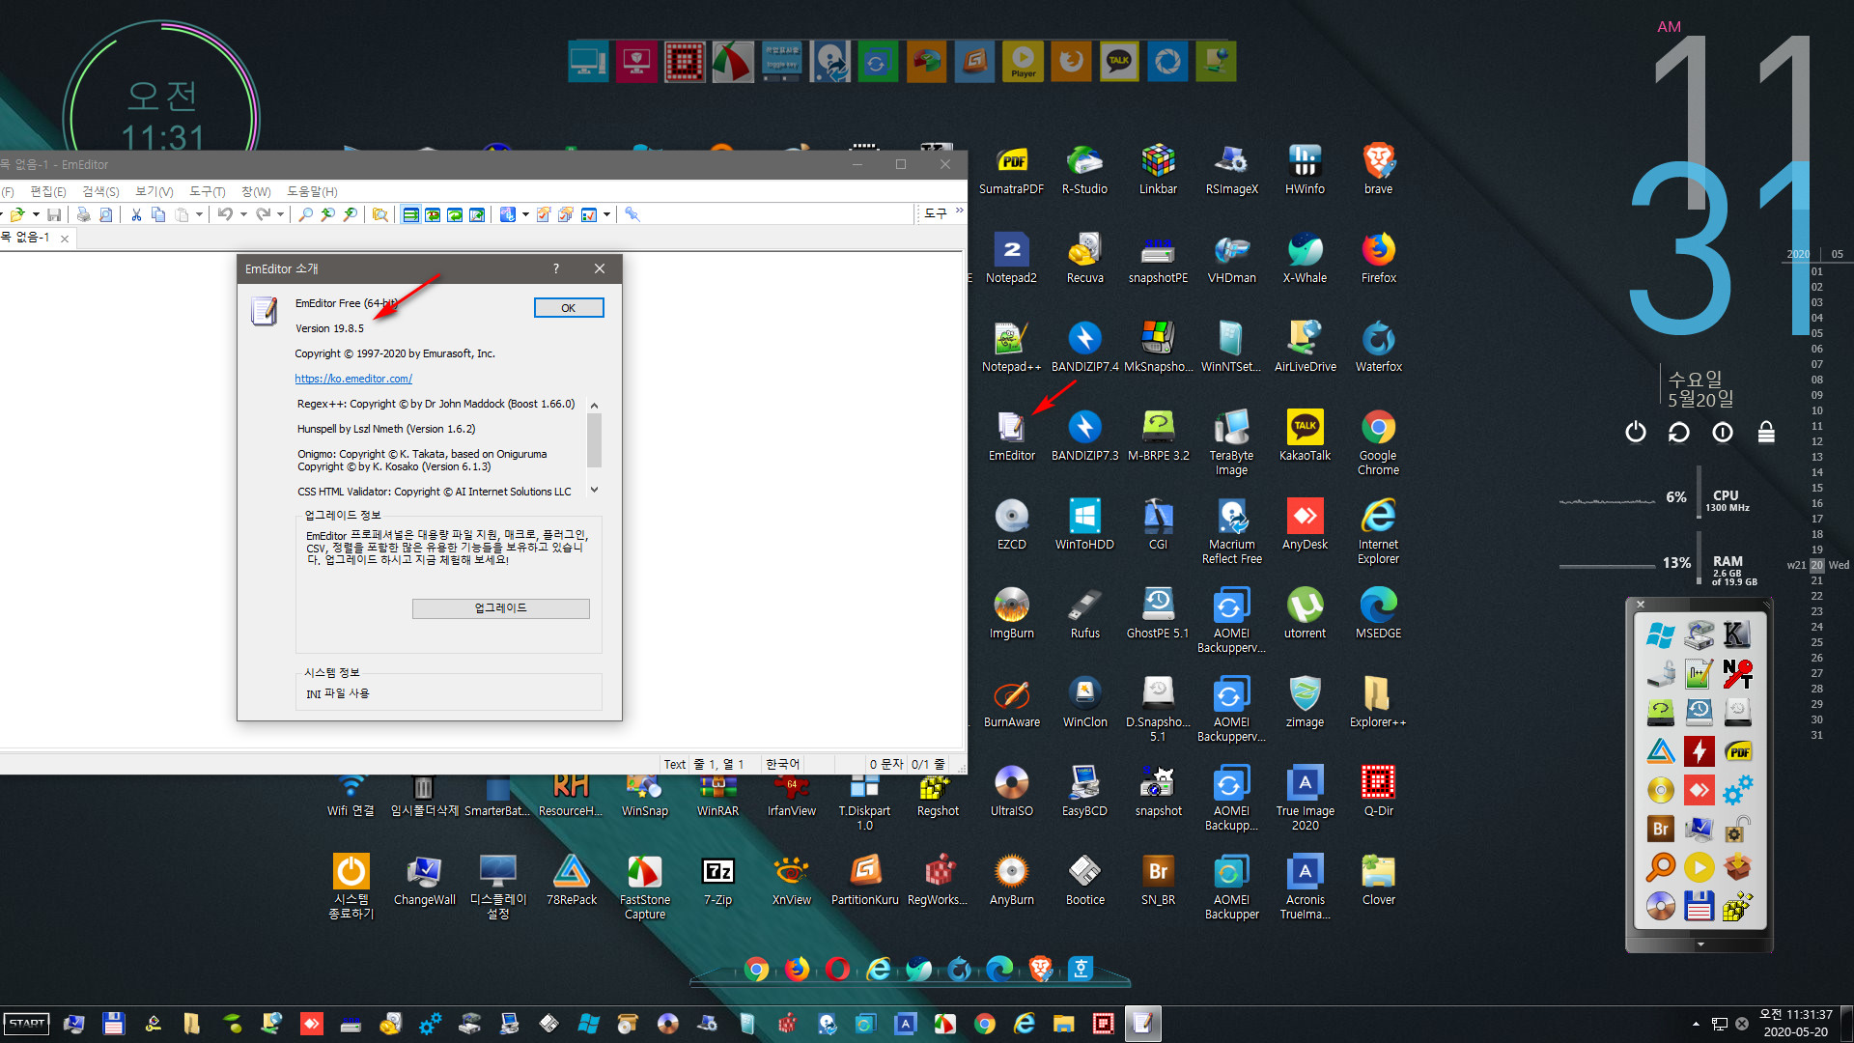Select the PartitionKuru desktop icon
Image resolution: width=1854 pixels, height=1043 pixels.
tap(864, 880)
